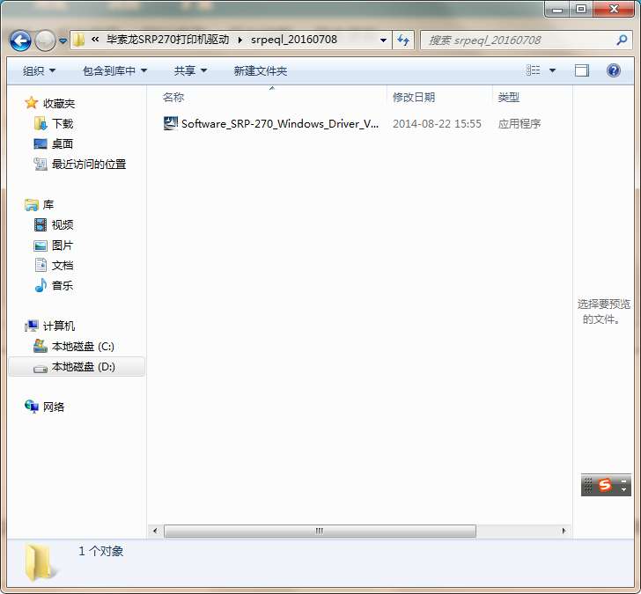This screenshot has height=594, width=641.
Task: Open the 音乐 library
Action: (63, 286)
